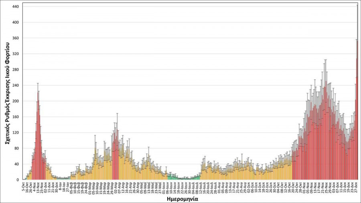Screen dimensions: 361x203
Task: Click the 280 value on the y-axis
Action: coord(16,70)
